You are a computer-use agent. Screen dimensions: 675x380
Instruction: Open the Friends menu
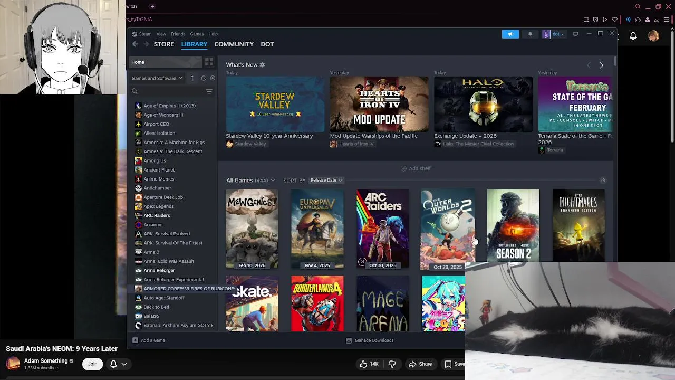(178, 34)
